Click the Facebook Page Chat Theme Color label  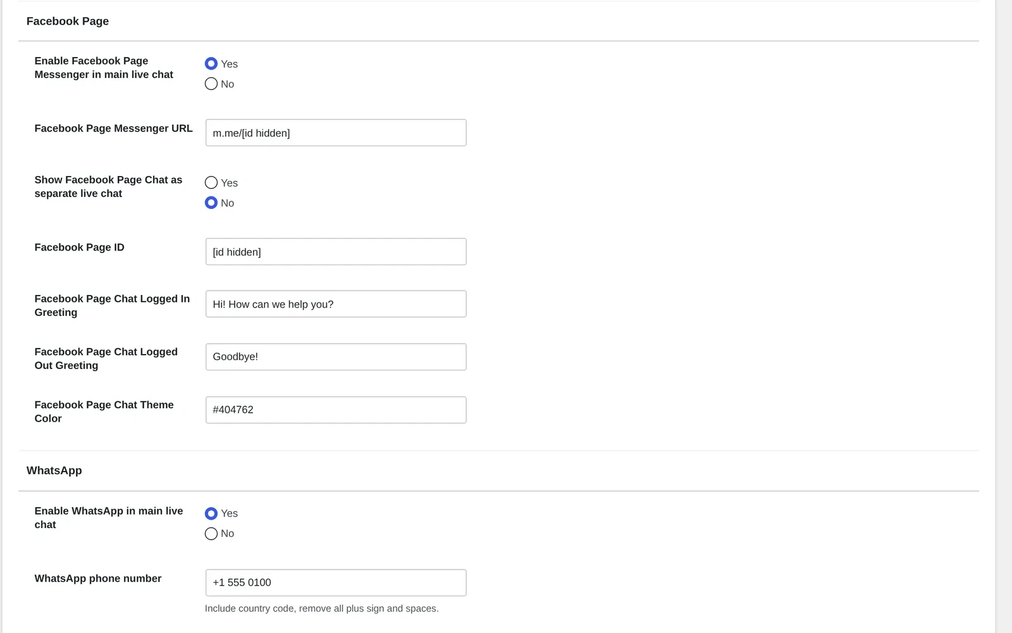tap(104, 412)
